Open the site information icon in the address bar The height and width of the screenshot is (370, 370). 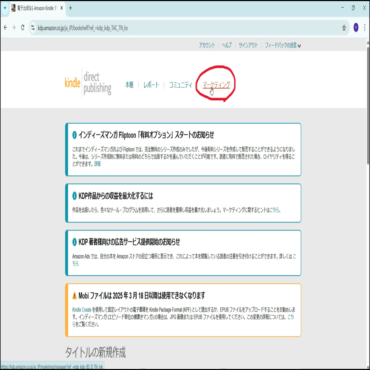[x=33, y=28]
